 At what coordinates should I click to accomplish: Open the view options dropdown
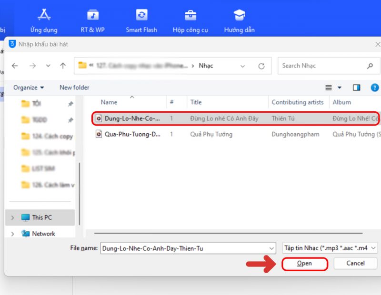[x=340, y=88]
